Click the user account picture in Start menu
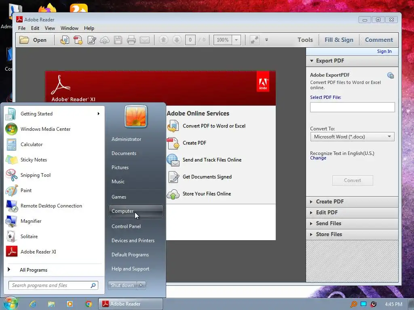 click(136, 116)
